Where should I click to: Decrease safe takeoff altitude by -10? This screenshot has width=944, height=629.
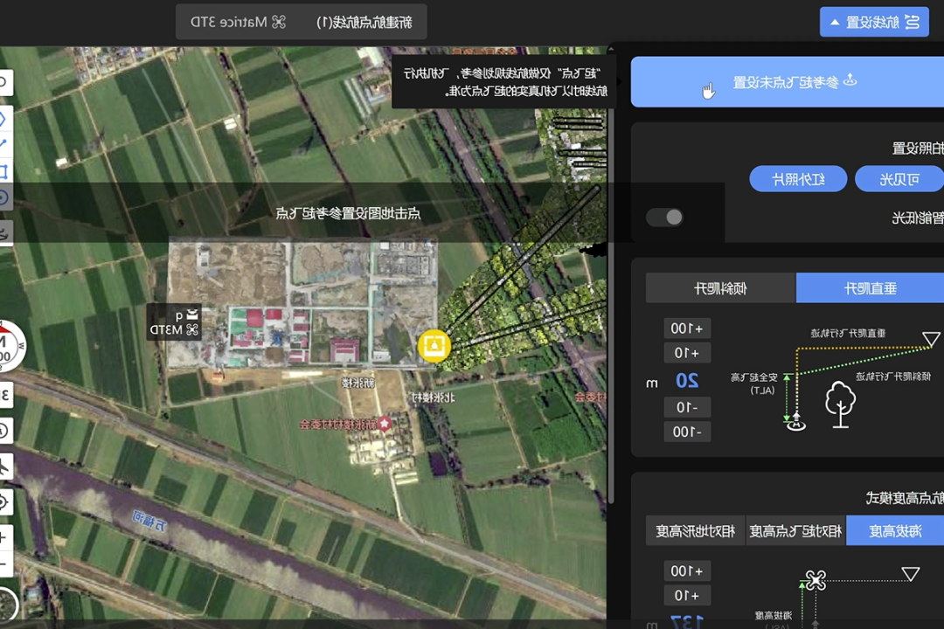click(688, 407)
